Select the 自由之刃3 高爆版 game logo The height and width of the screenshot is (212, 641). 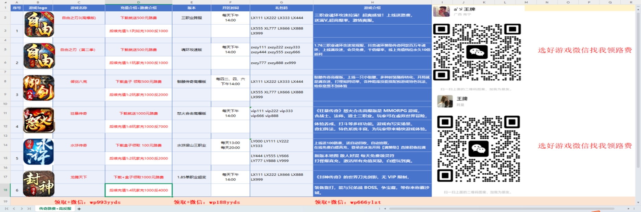point(39,24)
